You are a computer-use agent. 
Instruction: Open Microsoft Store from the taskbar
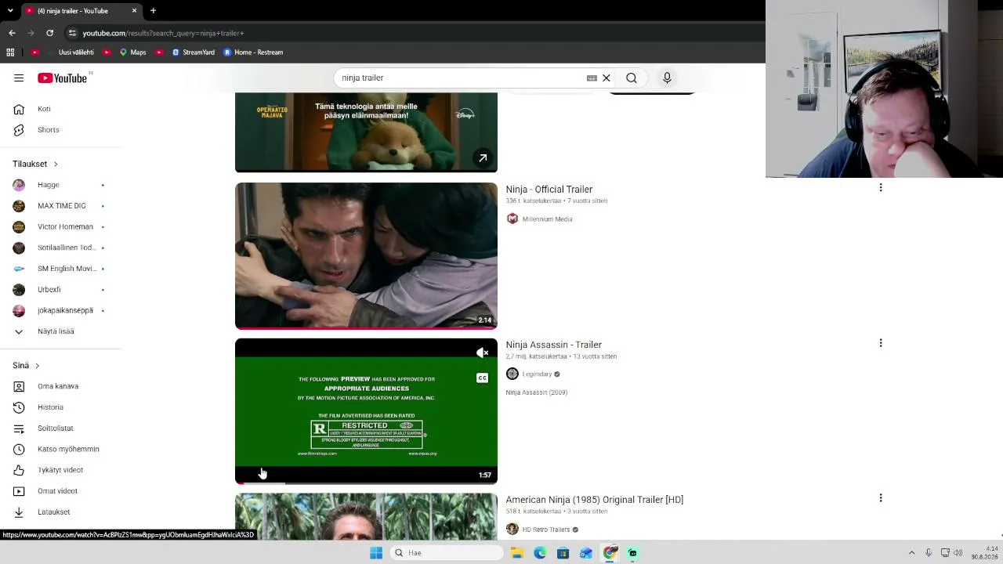coord(563,553)
